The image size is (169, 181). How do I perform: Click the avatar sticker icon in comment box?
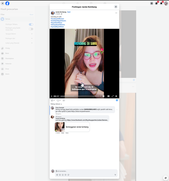coord(57,175)
